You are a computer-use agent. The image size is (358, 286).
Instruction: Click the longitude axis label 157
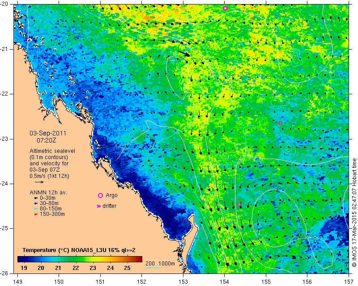point(349,282)
